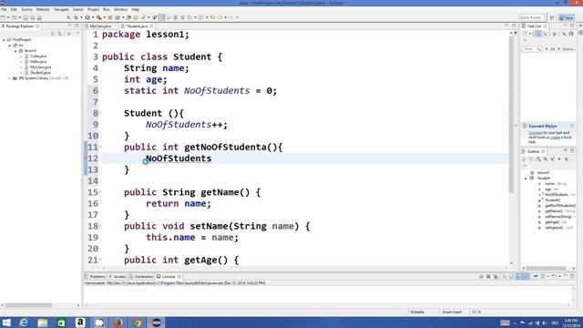The image size is (583, 328).
Task: Click the External Tools run icon
Action: [98, 17]
